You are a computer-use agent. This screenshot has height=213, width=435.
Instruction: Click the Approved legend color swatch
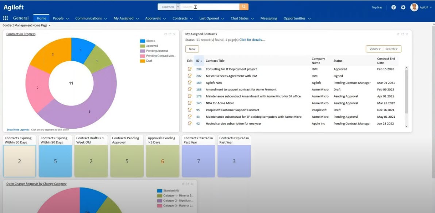[x=143, y=46]
